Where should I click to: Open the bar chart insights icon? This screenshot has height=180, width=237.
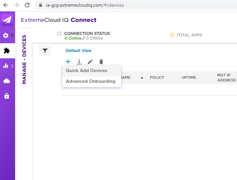coord(6,66)
